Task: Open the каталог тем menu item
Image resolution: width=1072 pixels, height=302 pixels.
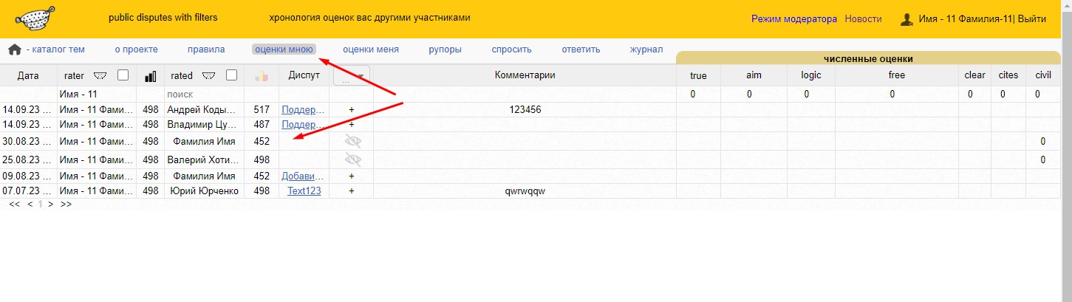Action: [x=55, y=49]
